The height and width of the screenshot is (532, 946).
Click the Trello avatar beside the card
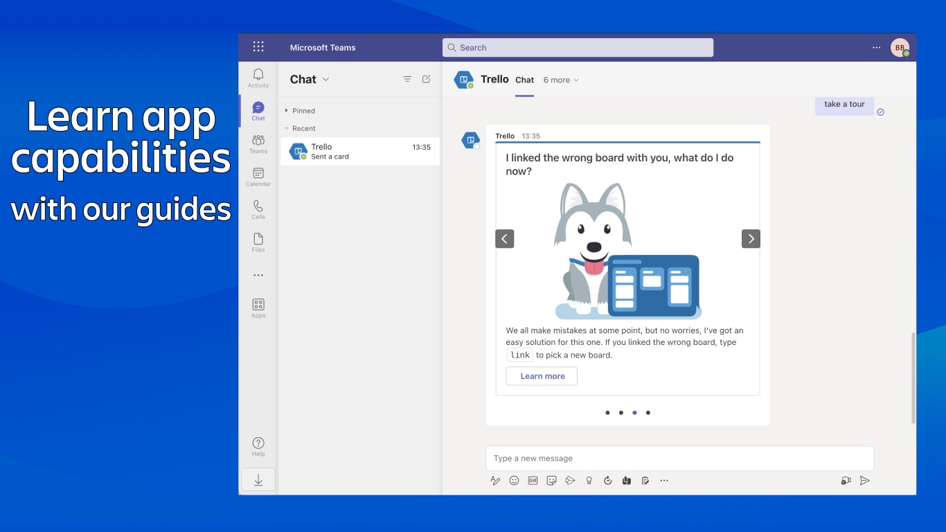(x=471, y=140)
